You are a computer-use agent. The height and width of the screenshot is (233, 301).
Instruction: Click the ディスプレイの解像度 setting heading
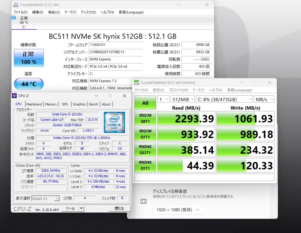[170, 191]
